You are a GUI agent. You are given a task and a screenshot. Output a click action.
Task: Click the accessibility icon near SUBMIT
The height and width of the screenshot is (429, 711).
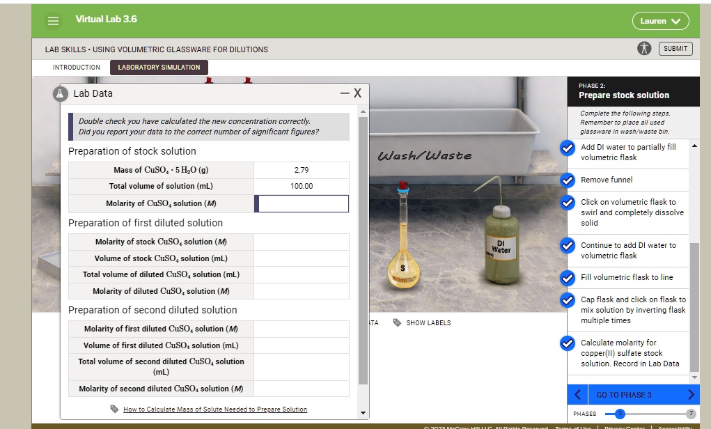point(644,49)
